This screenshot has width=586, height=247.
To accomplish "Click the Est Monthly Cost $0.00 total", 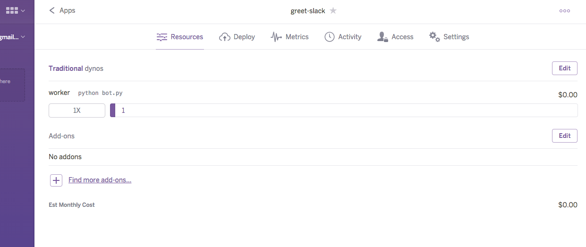I will pyautogui.click(x=568, y=204).
